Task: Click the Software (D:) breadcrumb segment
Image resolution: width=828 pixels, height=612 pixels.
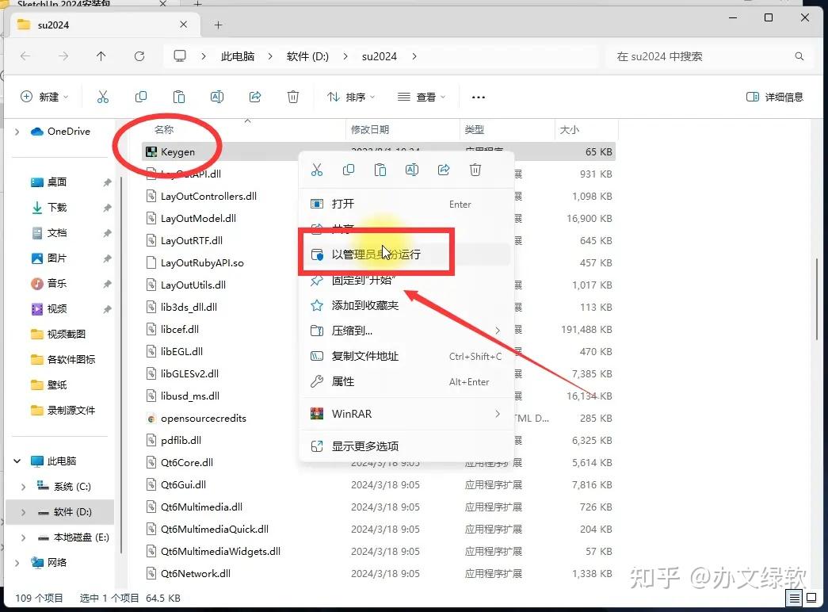Action: 308,56
